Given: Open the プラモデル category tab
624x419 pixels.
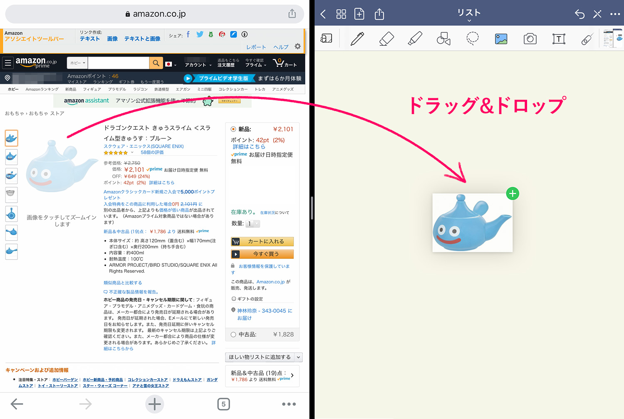Looking at the screenshot, I should 117,89.
